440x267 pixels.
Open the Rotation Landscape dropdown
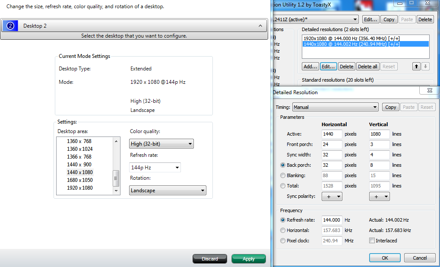point(168,191)
